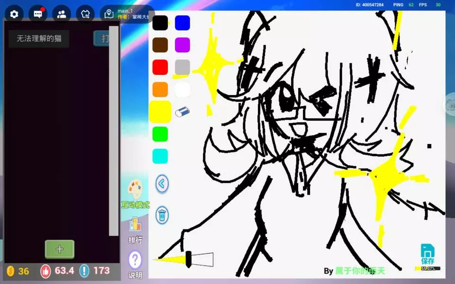Screen dimensions: 455x284
Task: Click the green plus add button
Action: (x=60, y=249)
